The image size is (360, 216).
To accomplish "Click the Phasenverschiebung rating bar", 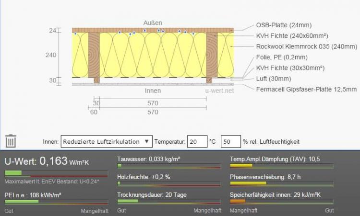I will click(282, 183).
